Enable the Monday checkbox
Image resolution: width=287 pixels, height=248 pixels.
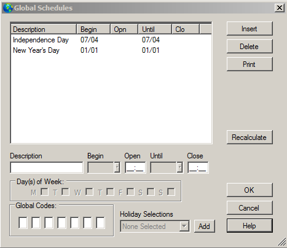[x=44, y=192]
